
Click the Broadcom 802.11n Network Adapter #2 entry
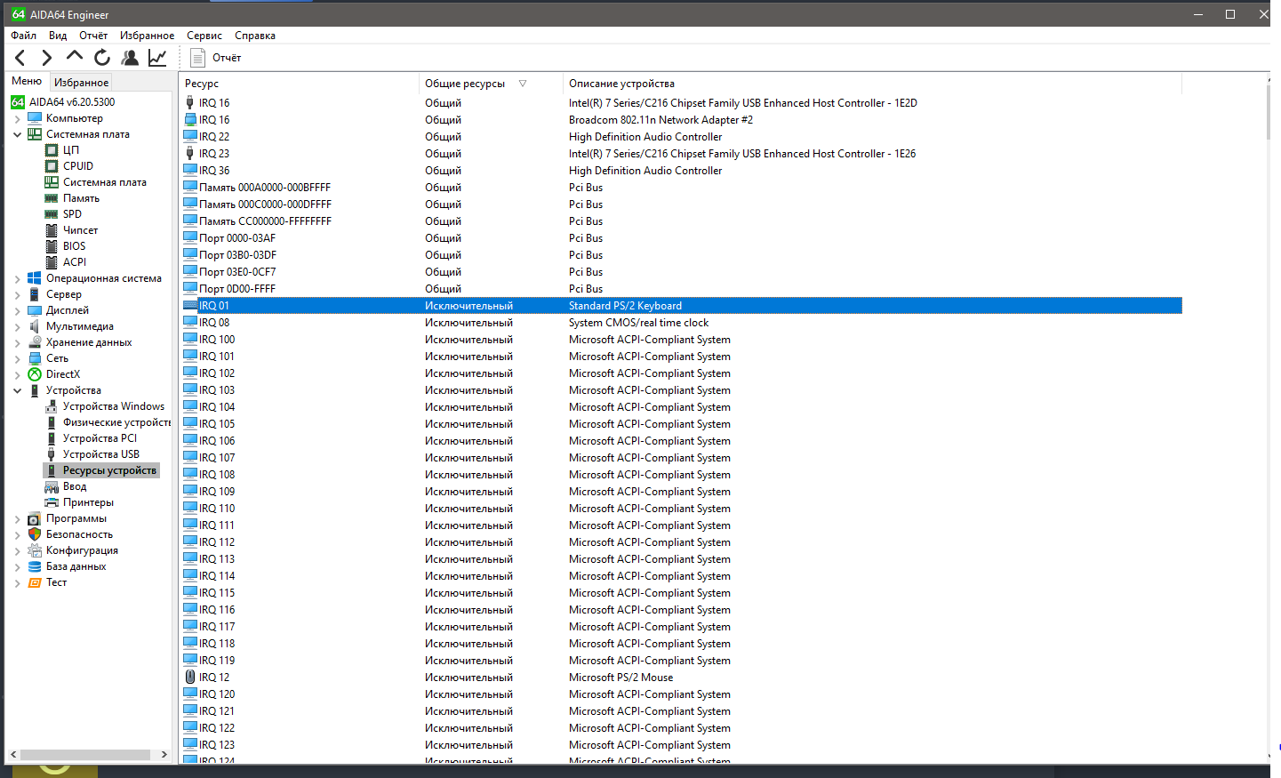tap(661, 120)
